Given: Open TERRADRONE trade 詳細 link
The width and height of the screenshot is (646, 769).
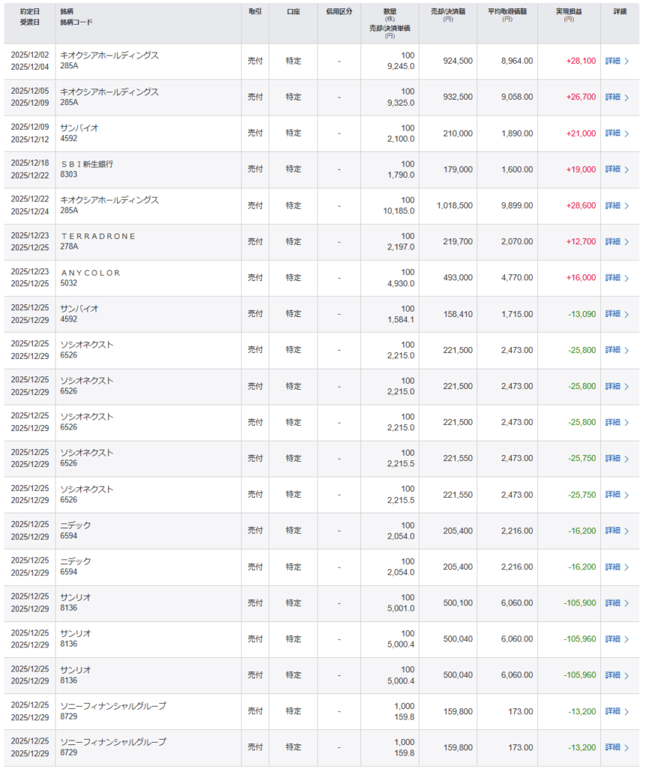Looking at the screenshot, I should [x=612, y=242].
